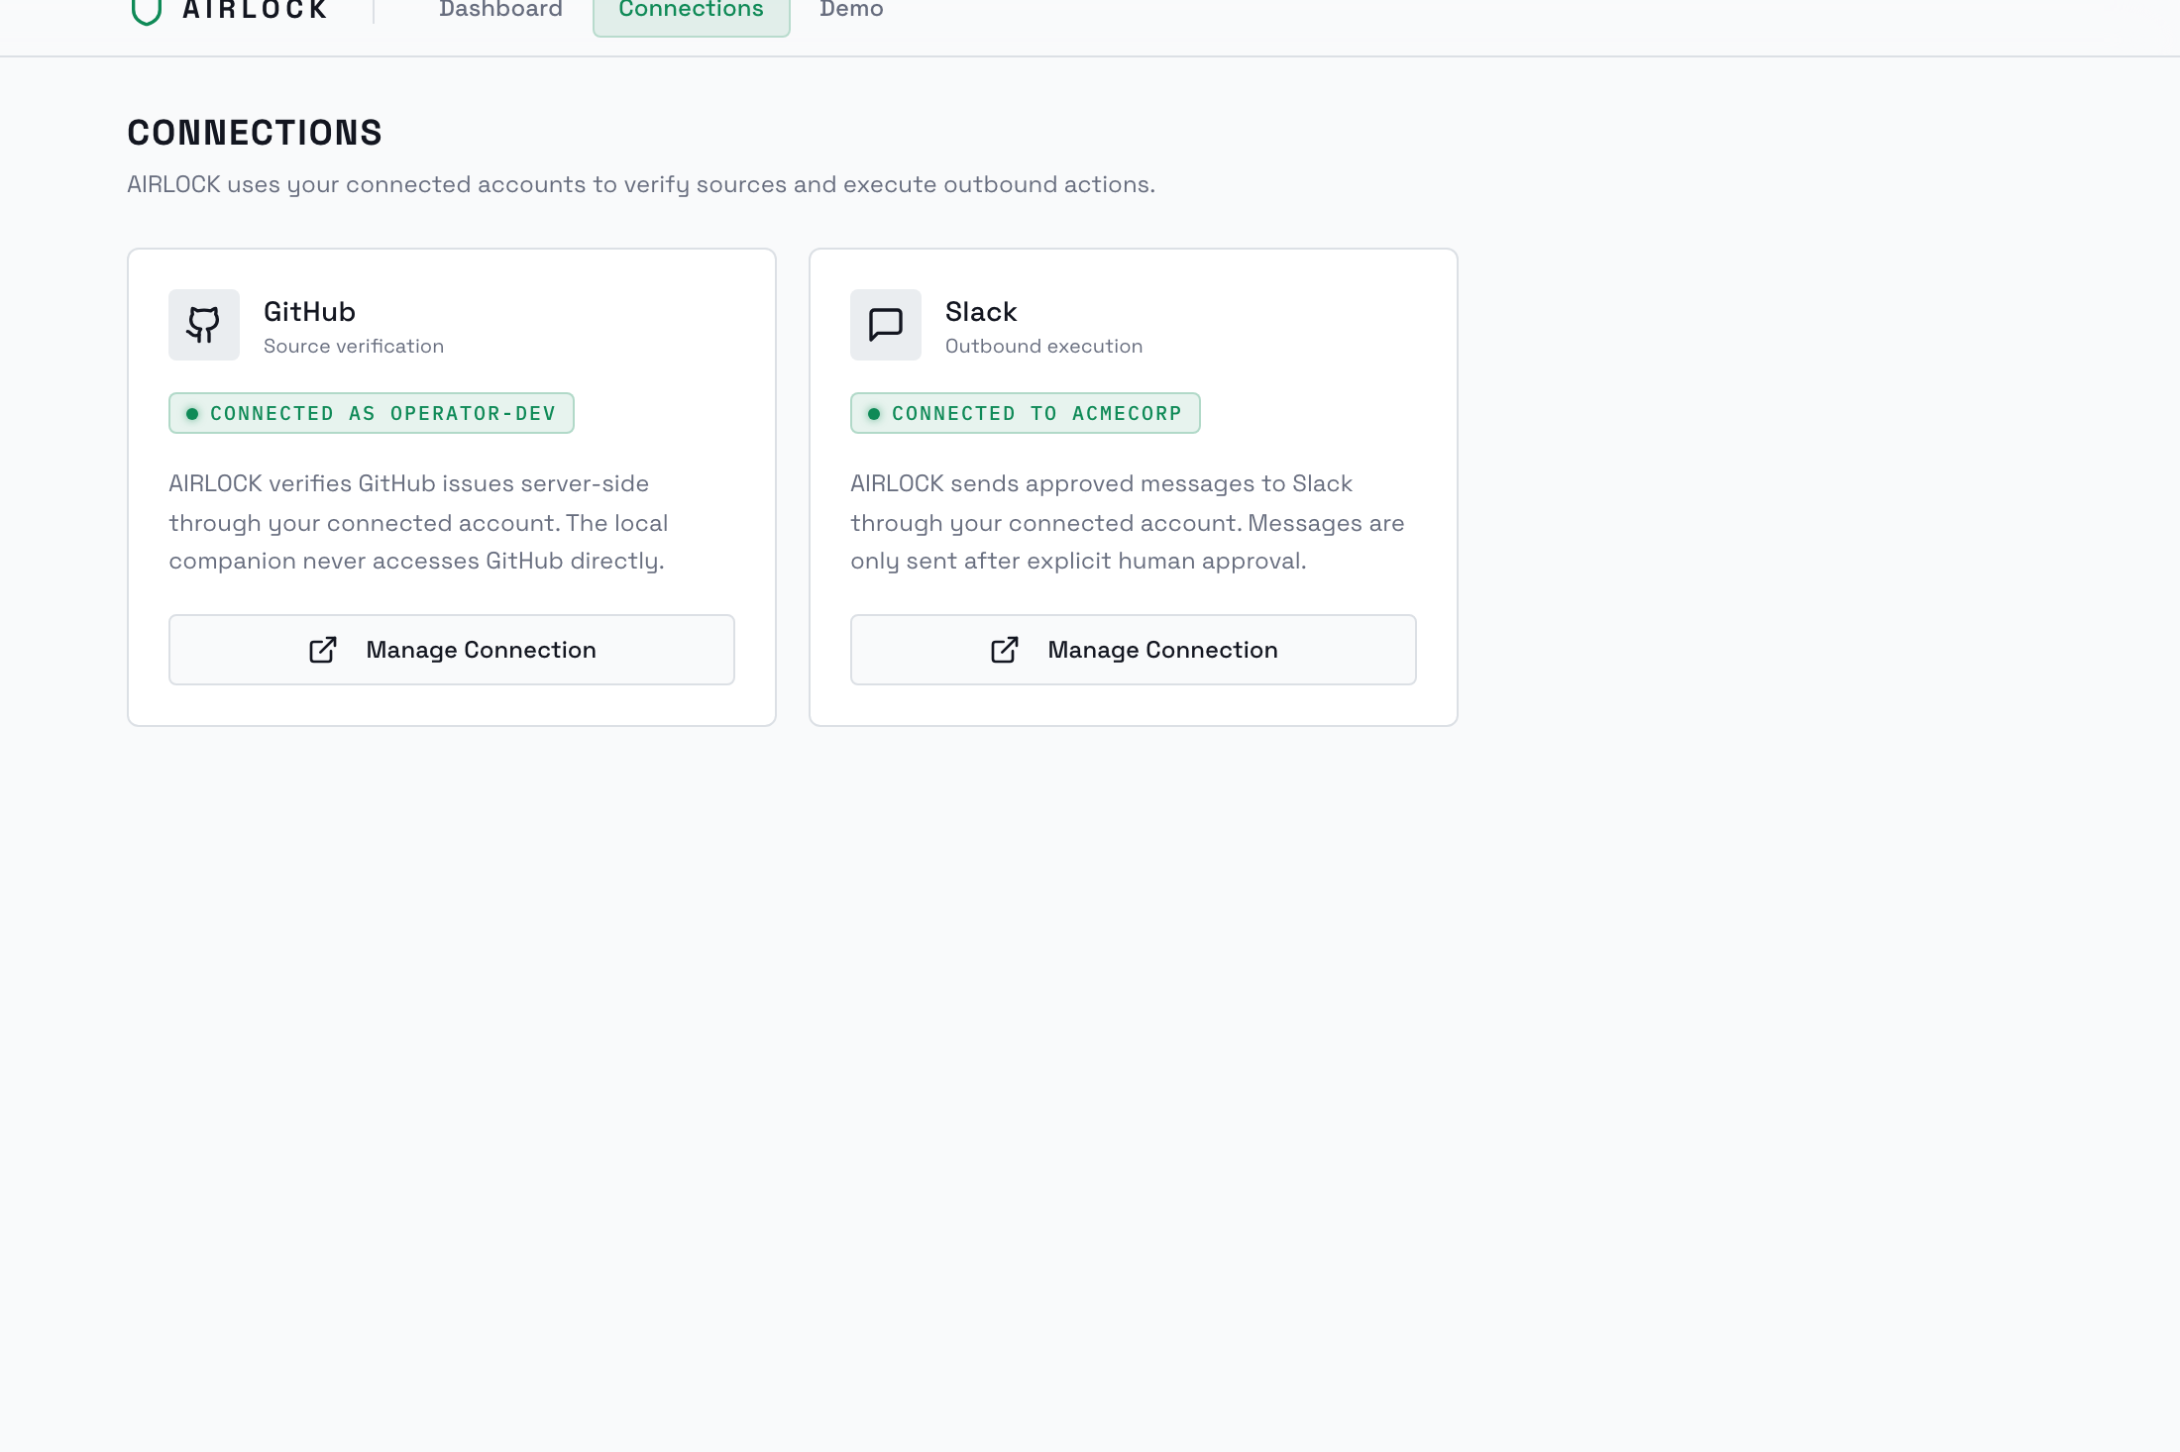
Task: Click the Connected as operator-dev badge
Action: (372, 413)
